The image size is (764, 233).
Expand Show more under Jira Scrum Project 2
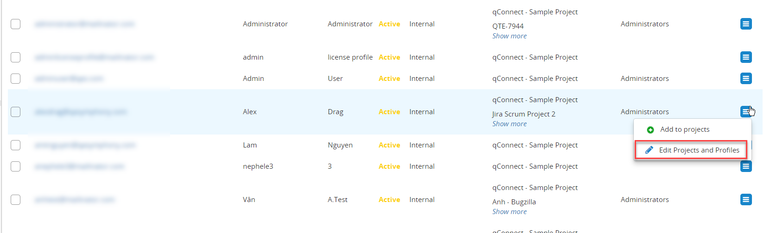tap(509, 124)
